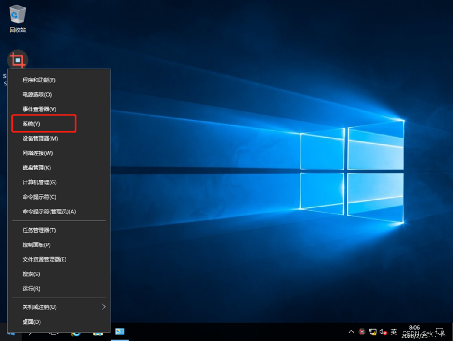Choose 网络连接(W) in the menu
The image size is (453, 341).
[x=59, y=153]
